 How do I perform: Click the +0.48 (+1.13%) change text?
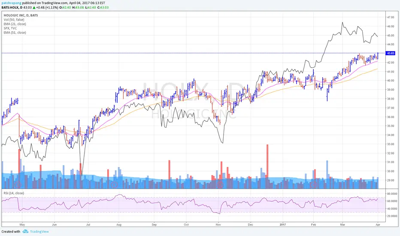(x=47, y=8)
